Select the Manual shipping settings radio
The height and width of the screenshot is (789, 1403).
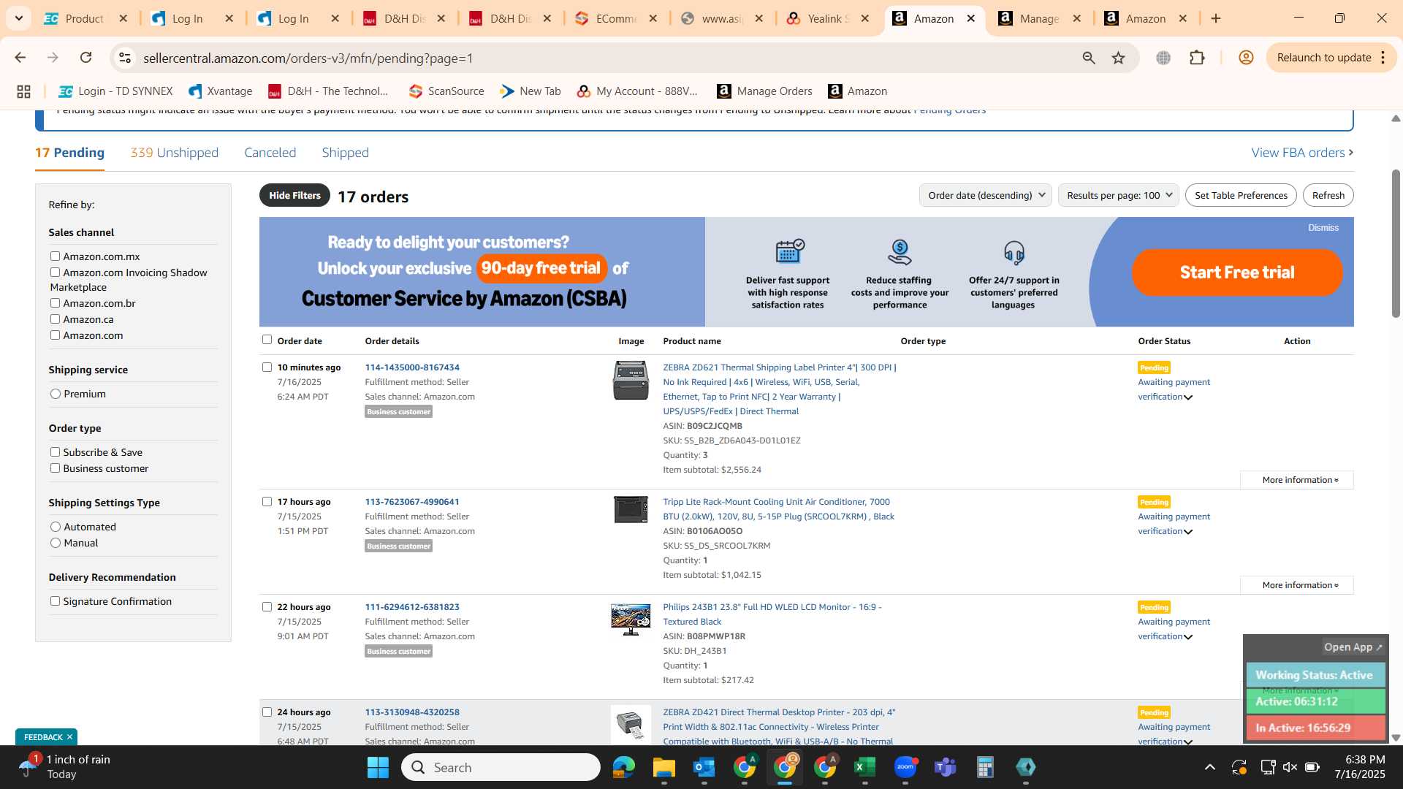click(56, 543)
